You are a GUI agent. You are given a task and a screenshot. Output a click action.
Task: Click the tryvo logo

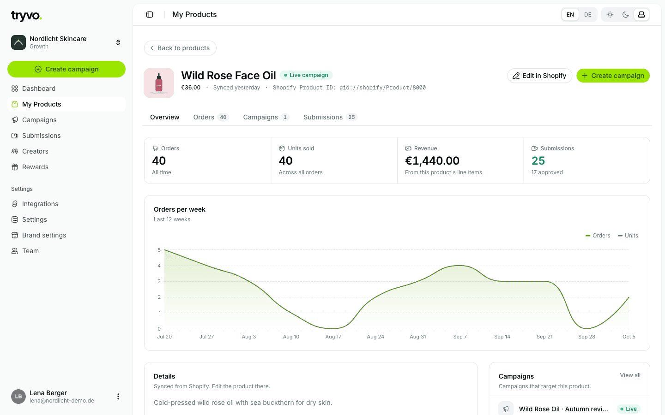point(26,16)
